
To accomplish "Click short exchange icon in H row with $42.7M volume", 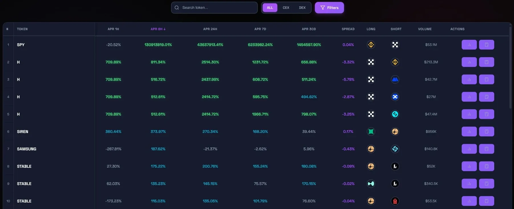I will (395, 79).
